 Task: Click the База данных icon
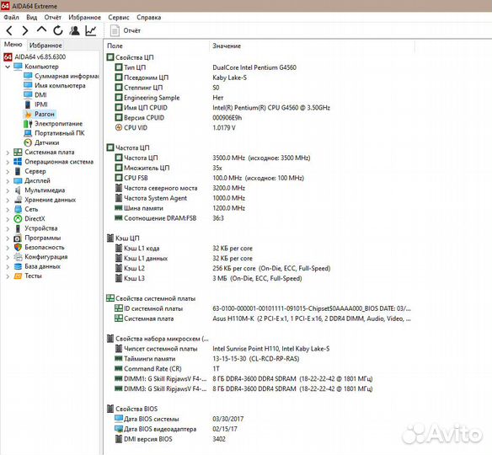click(x=19, y=266)
